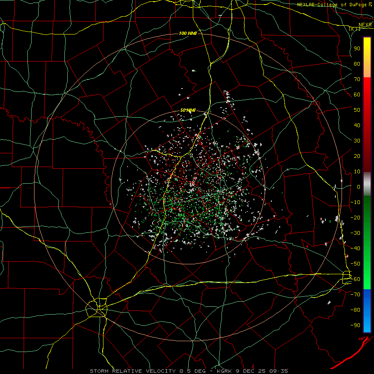Image resolution: width=374 pixels, height=374 pixels.
Task: Click the 0 value on velocity scale
Action: click(359, 187)
